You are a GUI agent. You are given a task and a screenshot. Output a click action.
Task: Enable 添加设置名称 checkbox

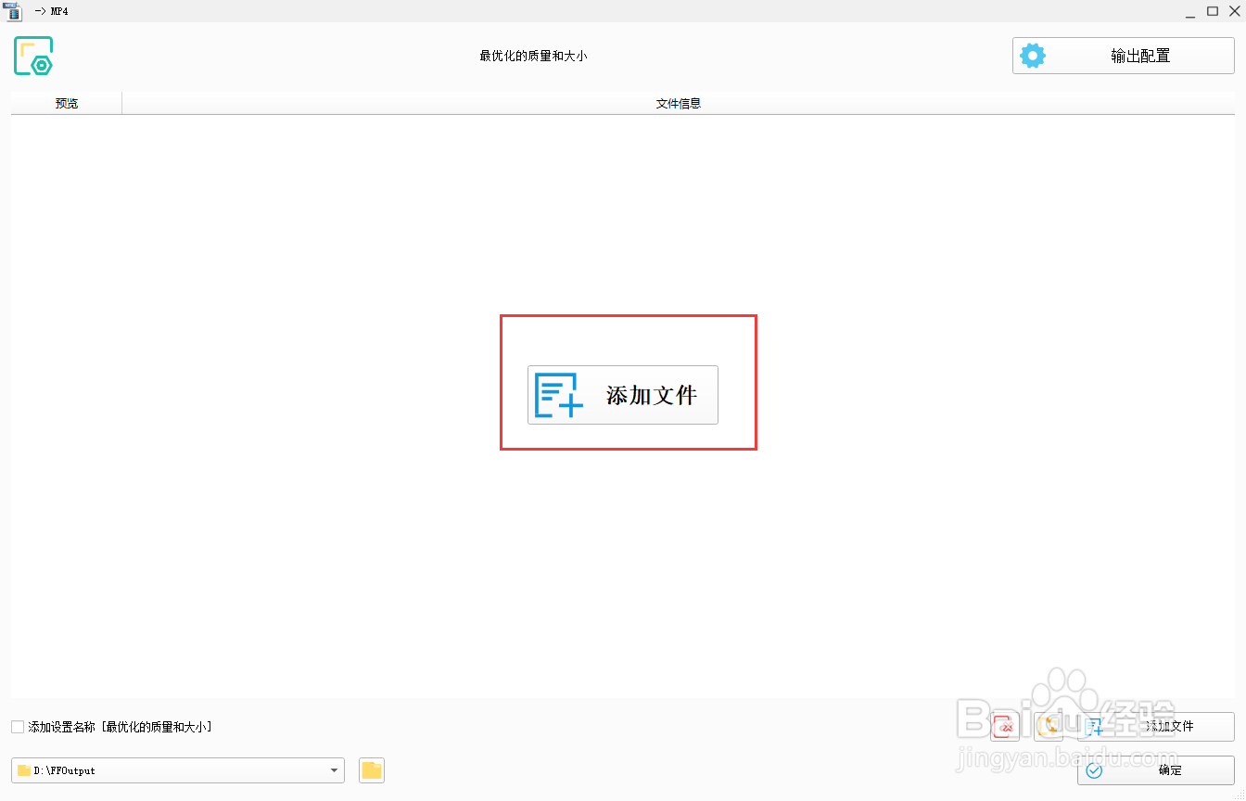pyautogui.click(x=17, y=727)
